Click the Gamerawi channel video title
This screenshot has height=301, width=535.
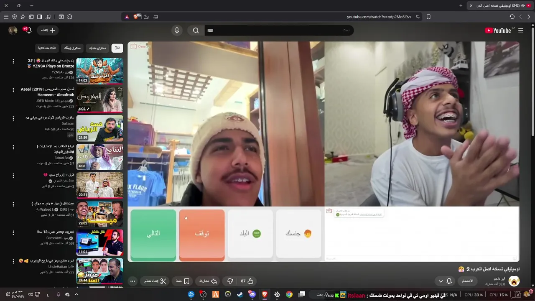click(x=55, y=232)
